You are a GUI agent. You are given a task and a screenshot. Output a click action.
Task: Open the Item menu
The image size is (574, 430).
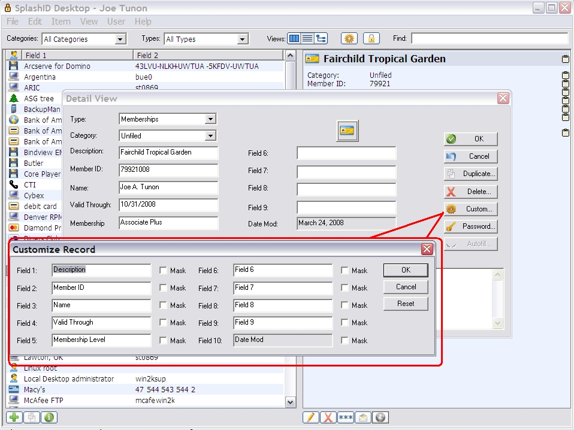[x=61, y=22]
